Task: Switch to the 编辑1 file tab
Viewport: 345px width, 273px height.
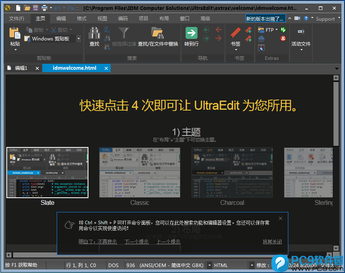Action: tap(21, 68)
